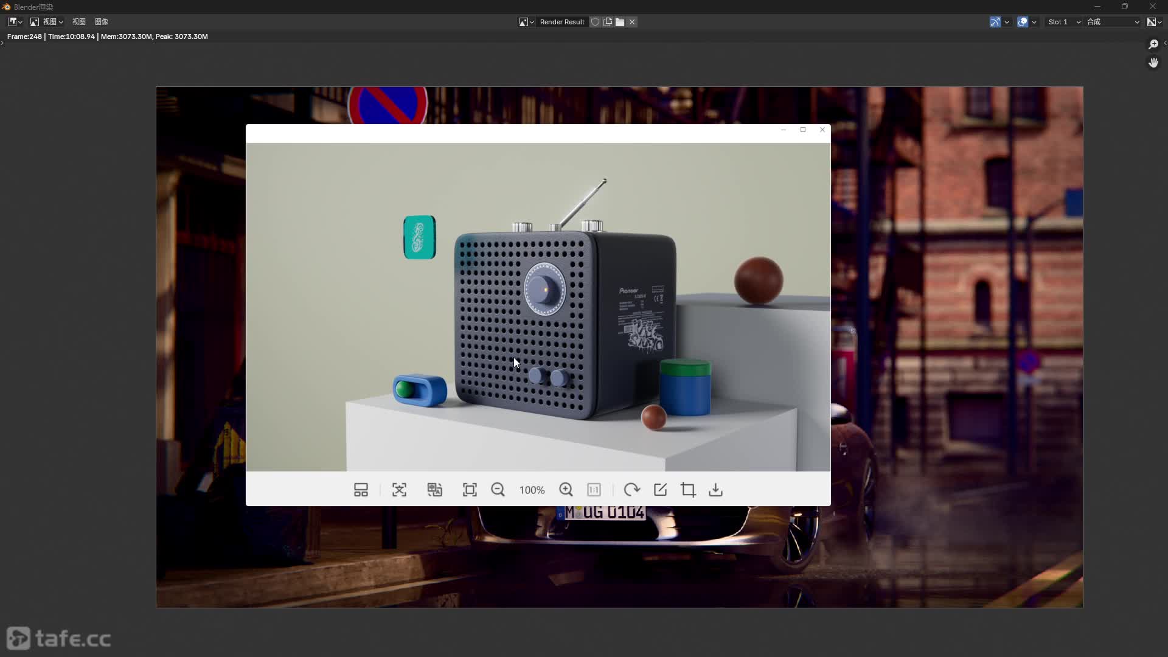Viewport: 1168px width, 657px height.
Task: Toggle the overlays display button
Action: 1023,22
